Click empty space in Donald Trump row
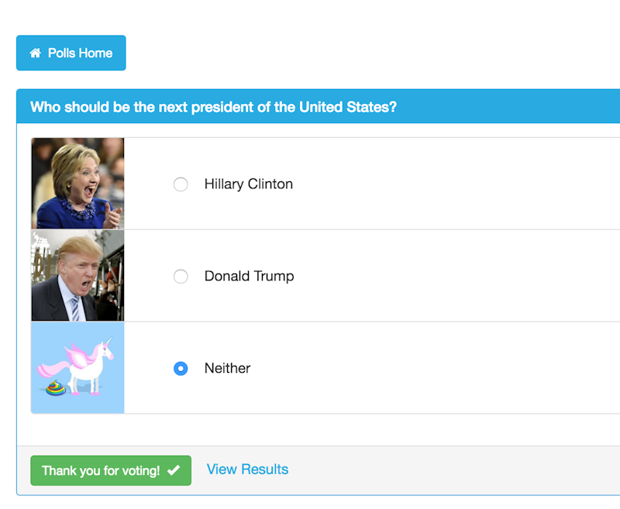The image size is (620, 509). point(455,277)
